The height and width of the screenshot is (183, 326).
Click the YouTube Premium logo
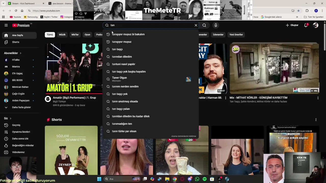[22, 25]
